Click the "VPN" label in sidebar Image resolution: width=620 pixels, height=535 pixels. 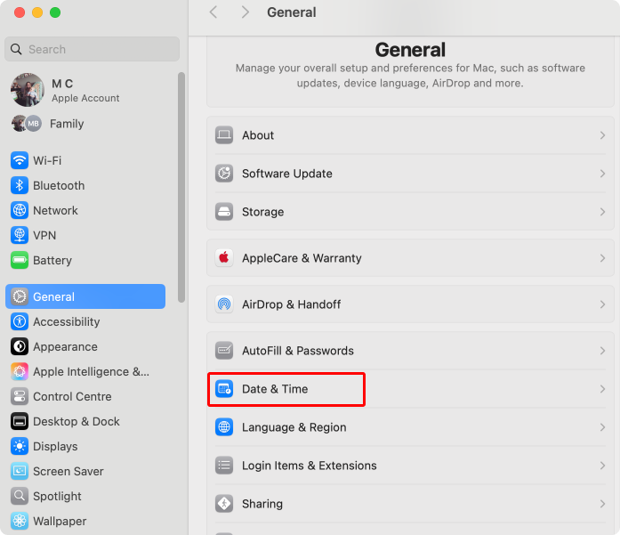[44, 235]
